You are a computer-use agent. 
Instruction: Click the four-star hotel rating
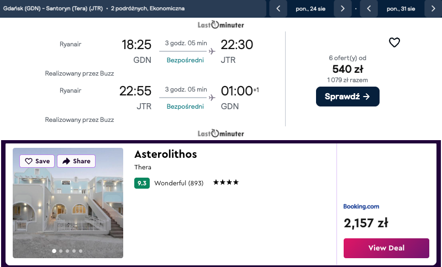pos(225,183)
